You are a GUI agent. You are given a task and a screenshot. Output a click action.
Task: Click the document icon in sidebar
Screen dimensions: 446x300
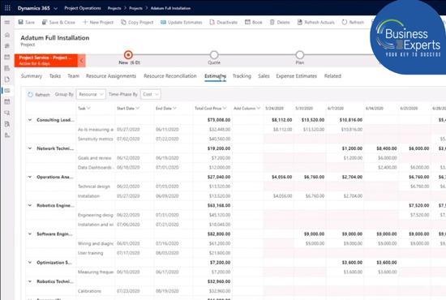click(7, 79)
